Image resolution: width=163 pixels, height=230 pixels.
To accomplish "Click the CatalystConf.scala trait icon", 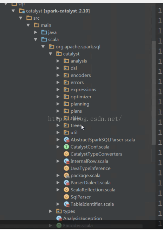I will (66, 147).
